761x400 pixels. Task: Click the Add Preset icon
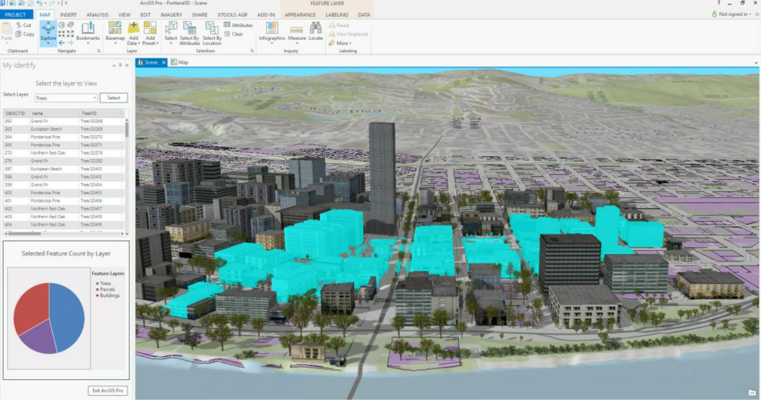150,28
